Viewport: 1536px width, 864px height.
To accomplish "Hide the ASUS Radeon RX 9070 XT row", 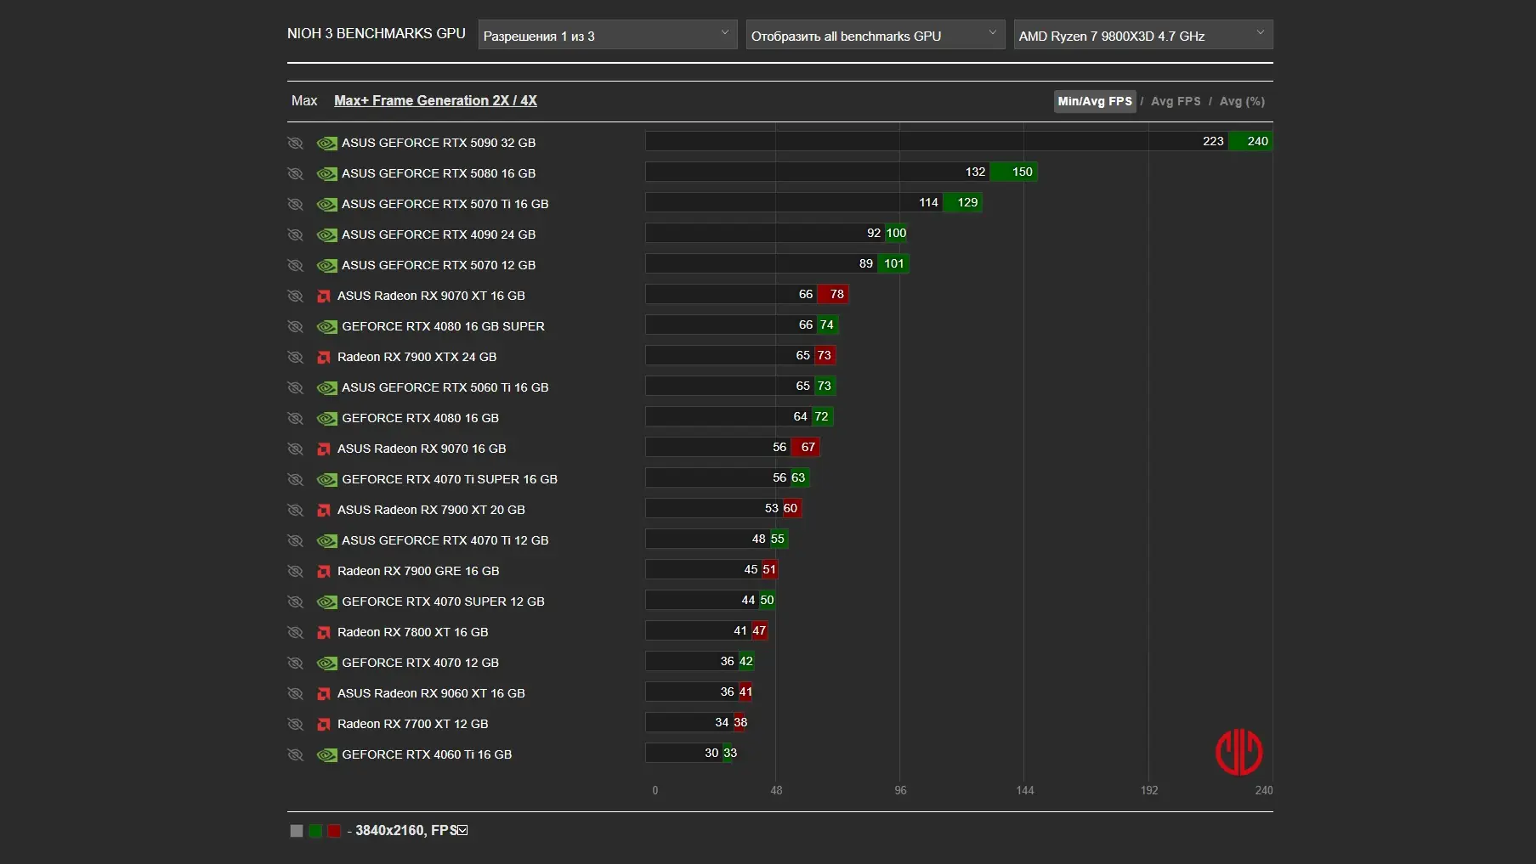I will click(x=295, y=296).
